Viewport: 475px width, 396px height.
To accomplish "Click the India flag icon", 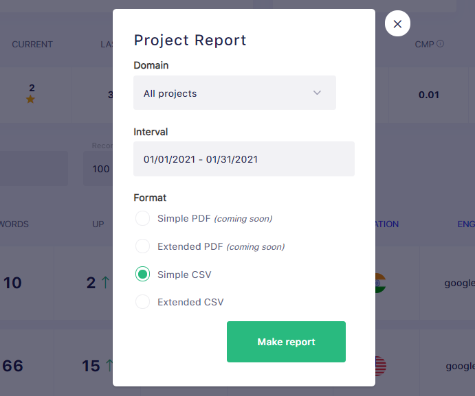I will click(379, 283).
